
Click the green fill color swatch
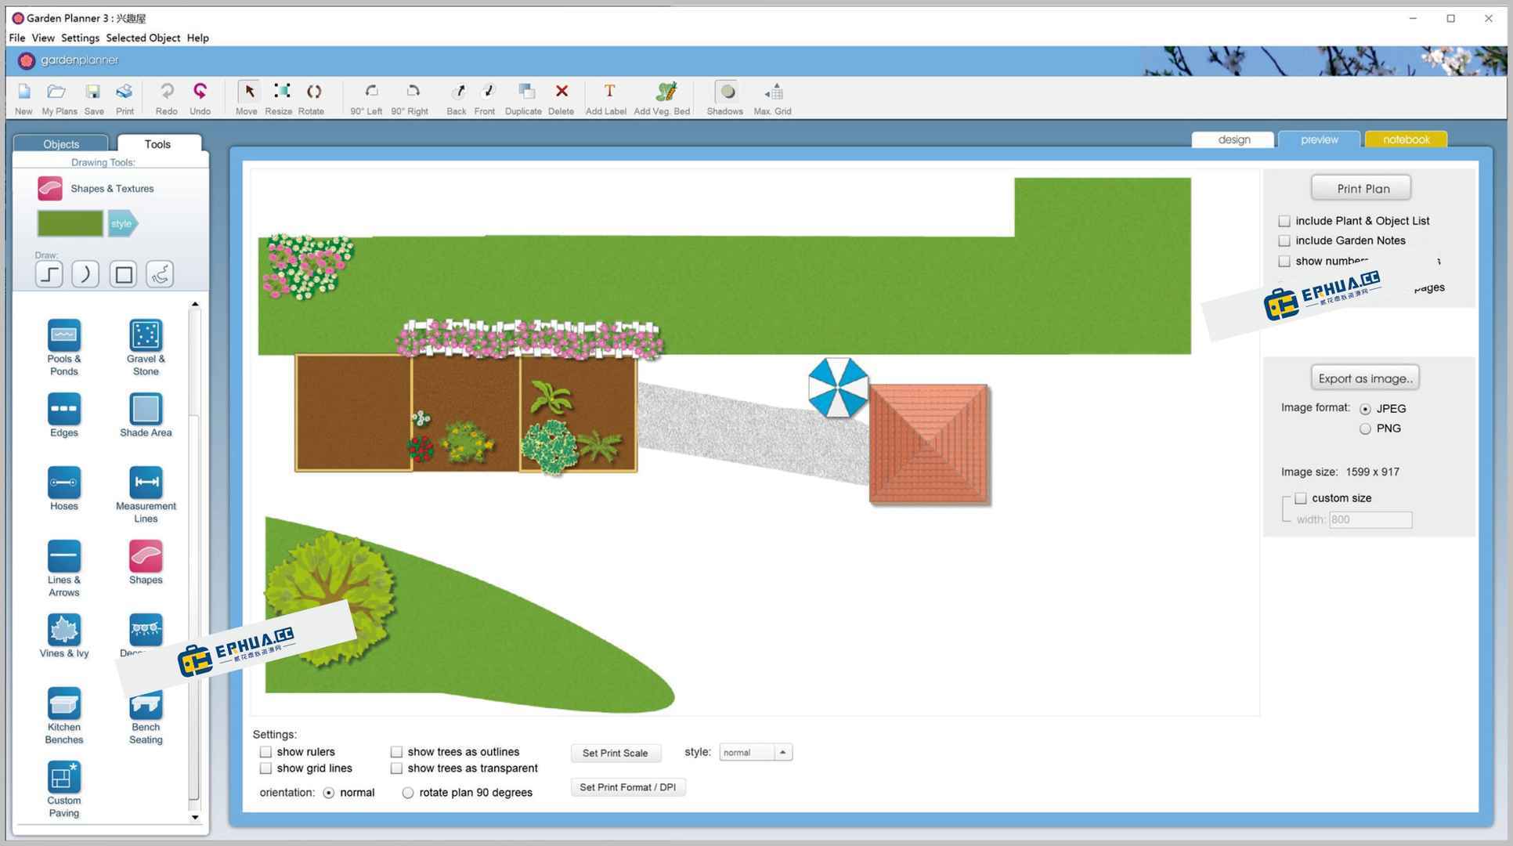(x=70, y=224)
